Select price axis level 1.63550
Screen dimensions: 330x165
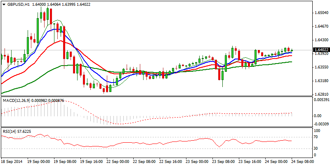pyautogui.click(x=321, y=67)
